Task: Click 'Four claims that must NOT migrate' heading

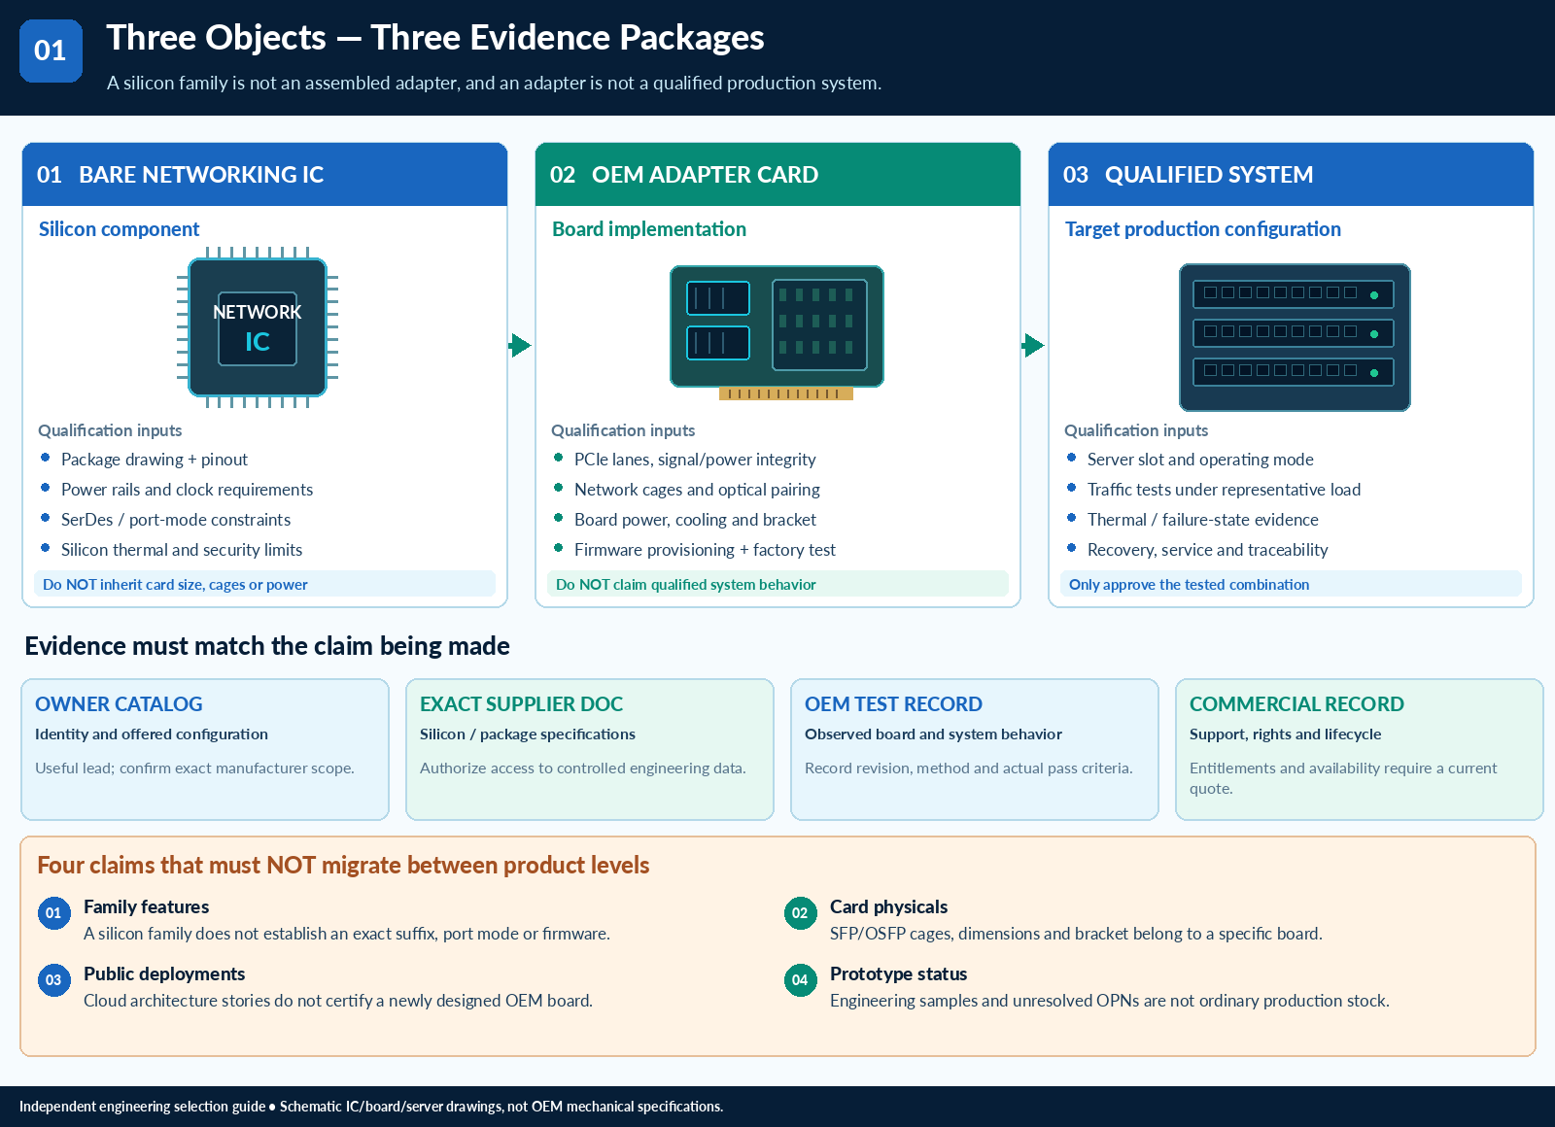Action: (343, 866)
